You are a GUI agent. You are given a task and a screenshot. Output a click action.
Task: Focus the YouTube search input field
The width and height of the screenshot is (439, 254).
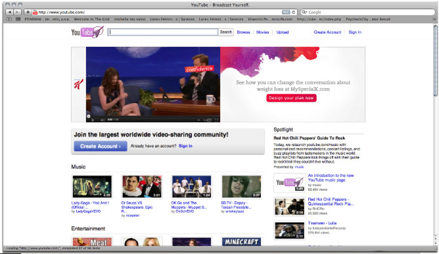pos(163,32)
